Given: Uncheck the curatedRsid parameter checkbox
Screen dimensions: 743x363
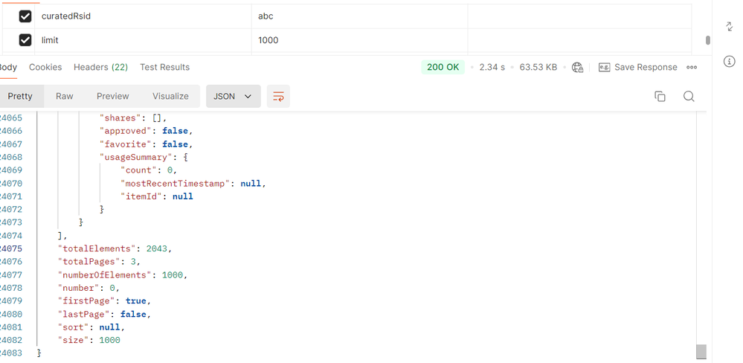Looking at the screenshot, I should tap(25, 16).
